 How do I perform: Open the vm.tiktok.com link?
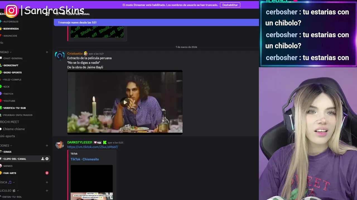coord(93,147)
